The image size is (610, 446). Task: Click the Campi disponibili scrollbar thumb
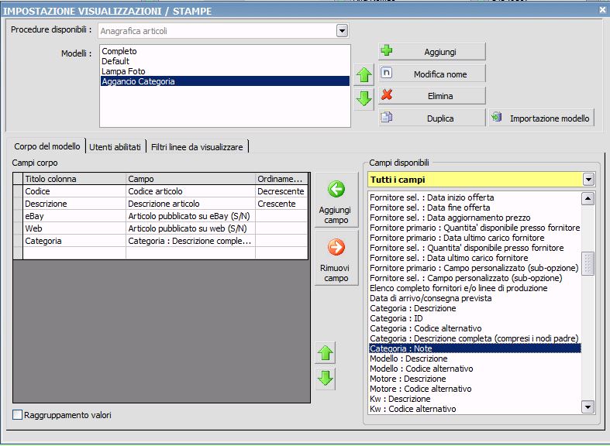(x=588, y=263)
